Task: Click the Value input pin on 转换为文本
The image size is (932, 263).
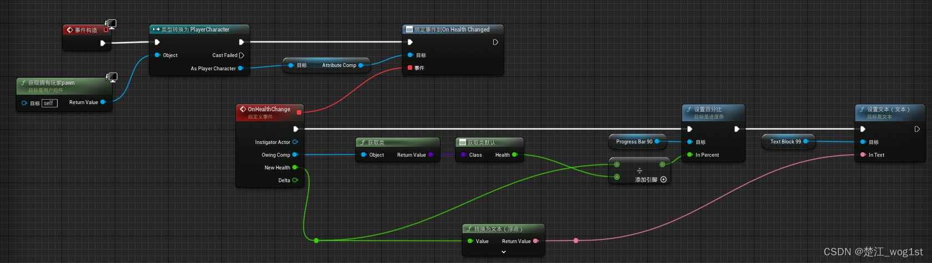Action: pos(470,241)
